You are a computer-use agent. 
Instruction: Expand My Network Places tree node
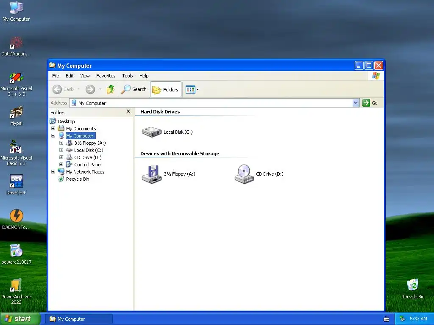click(53, 172)
